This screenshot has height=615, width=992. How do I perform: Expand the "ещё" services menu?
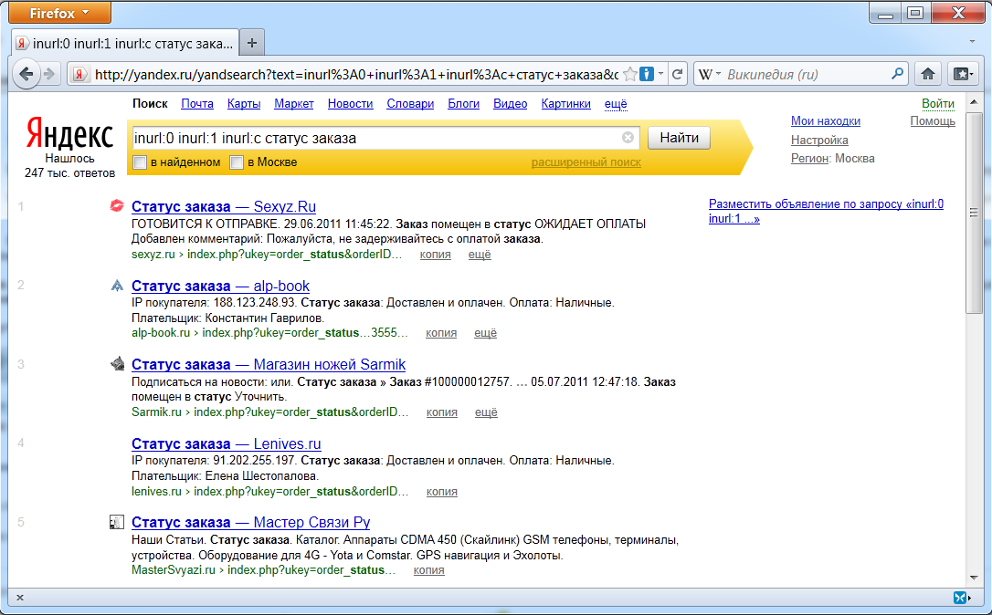click(616, 104)
